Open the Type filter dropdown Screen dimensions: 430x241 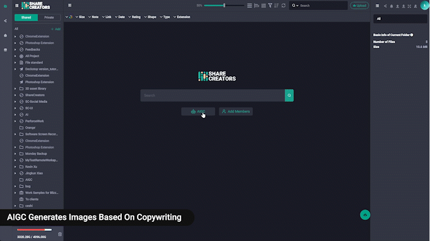(165, 17)
